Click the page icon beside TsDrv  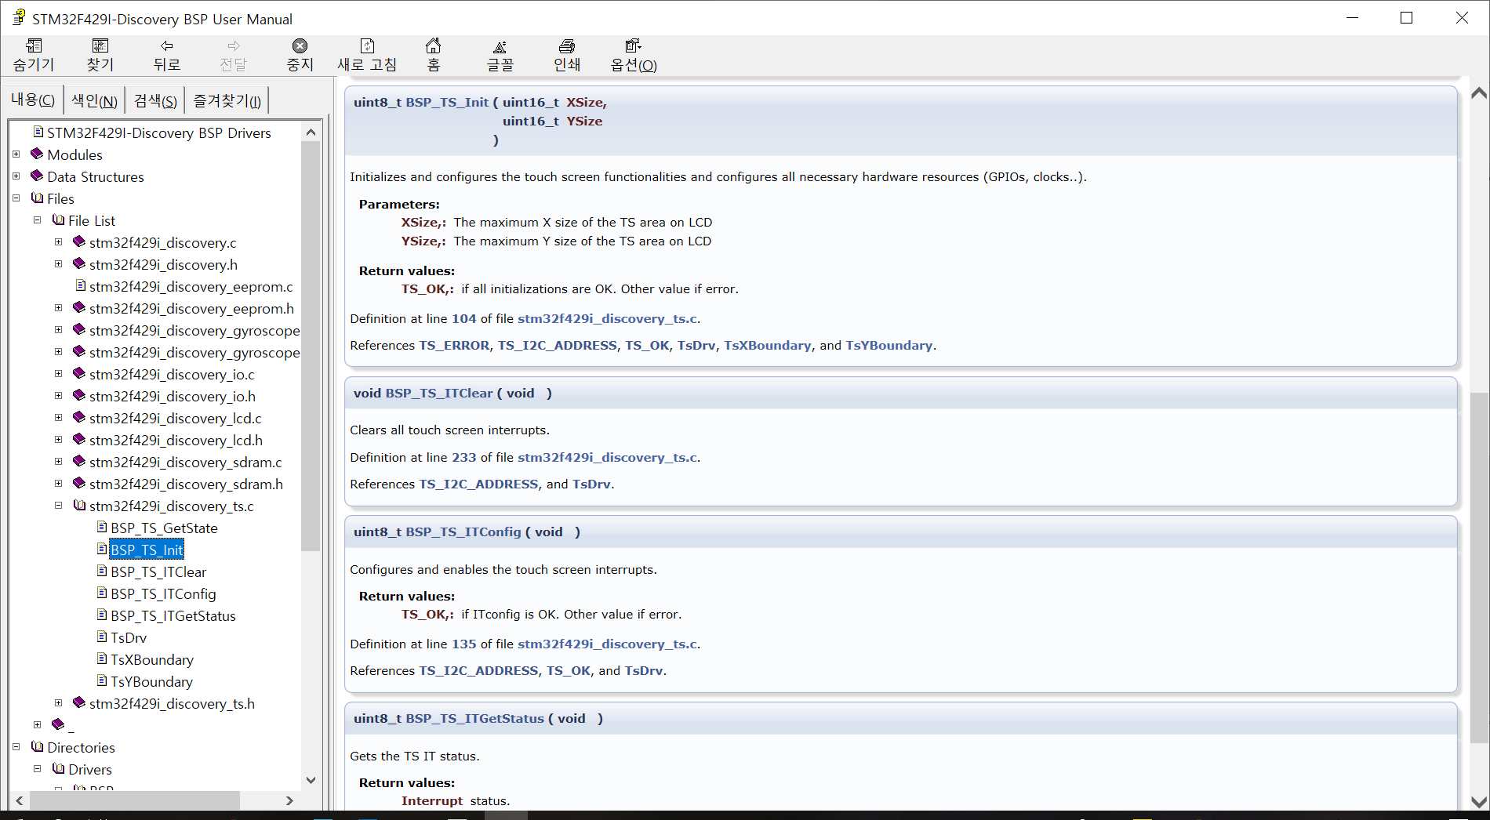click(102, 637)
